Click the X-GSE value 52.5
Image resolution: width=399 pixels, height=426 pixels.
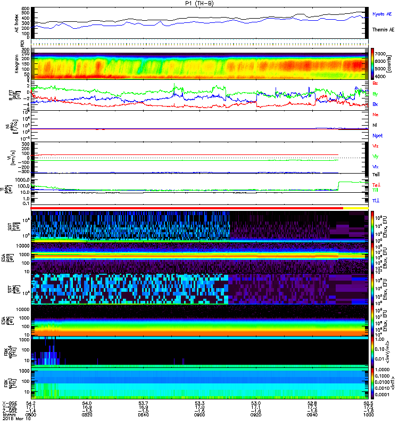click(x=368, y=403)
